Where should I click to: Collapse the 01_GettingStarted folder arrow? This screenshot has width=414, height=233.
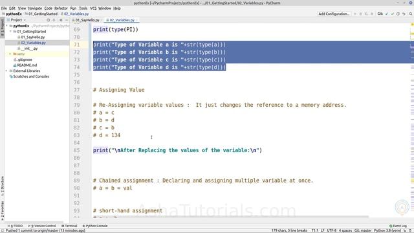[x=10, y=32]
